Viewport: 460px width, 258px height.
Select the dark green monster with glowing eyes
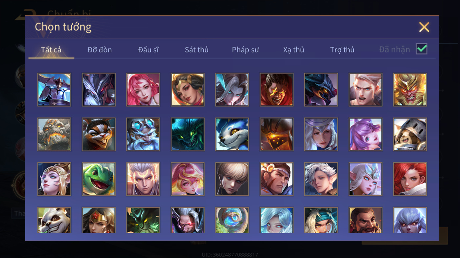click(x=188, y=134)
